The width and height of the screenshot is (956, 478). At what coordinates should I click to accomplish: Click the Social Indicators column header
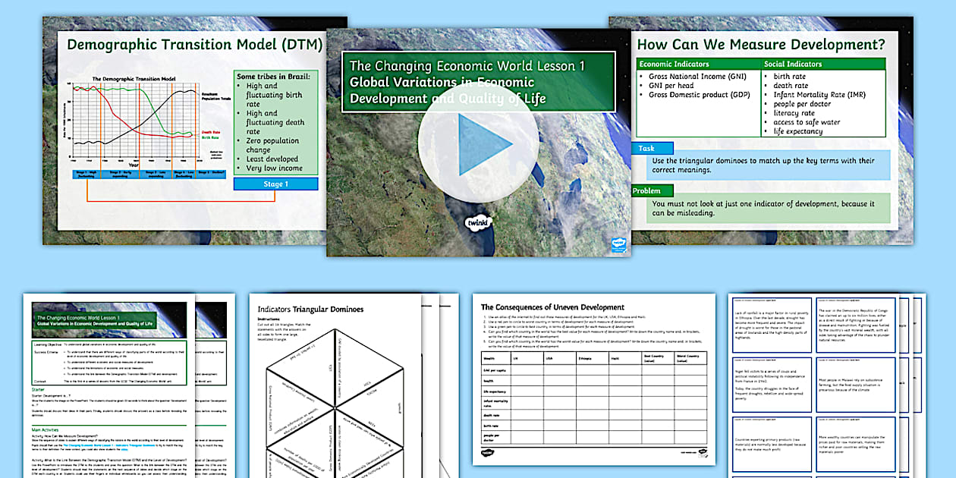pyautogui.click(x=823, y=64)
